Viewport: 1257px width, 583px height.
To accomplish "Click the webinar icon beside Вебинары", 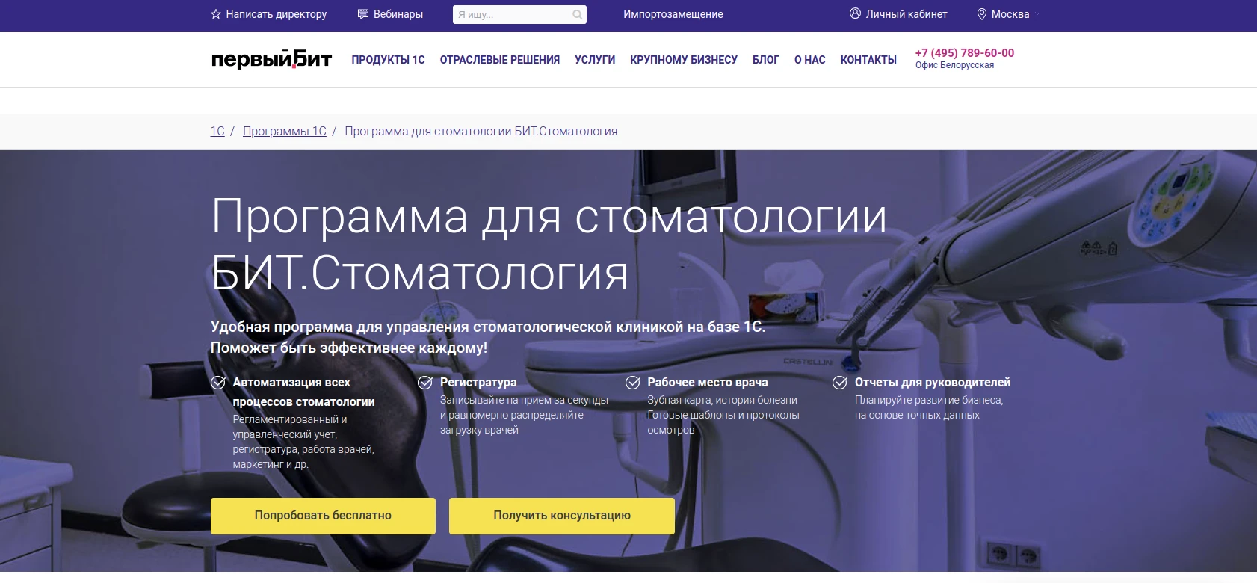I will tap(363, 13).
